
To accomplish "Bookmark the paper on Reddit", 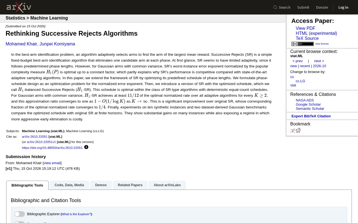I will 298,130.
